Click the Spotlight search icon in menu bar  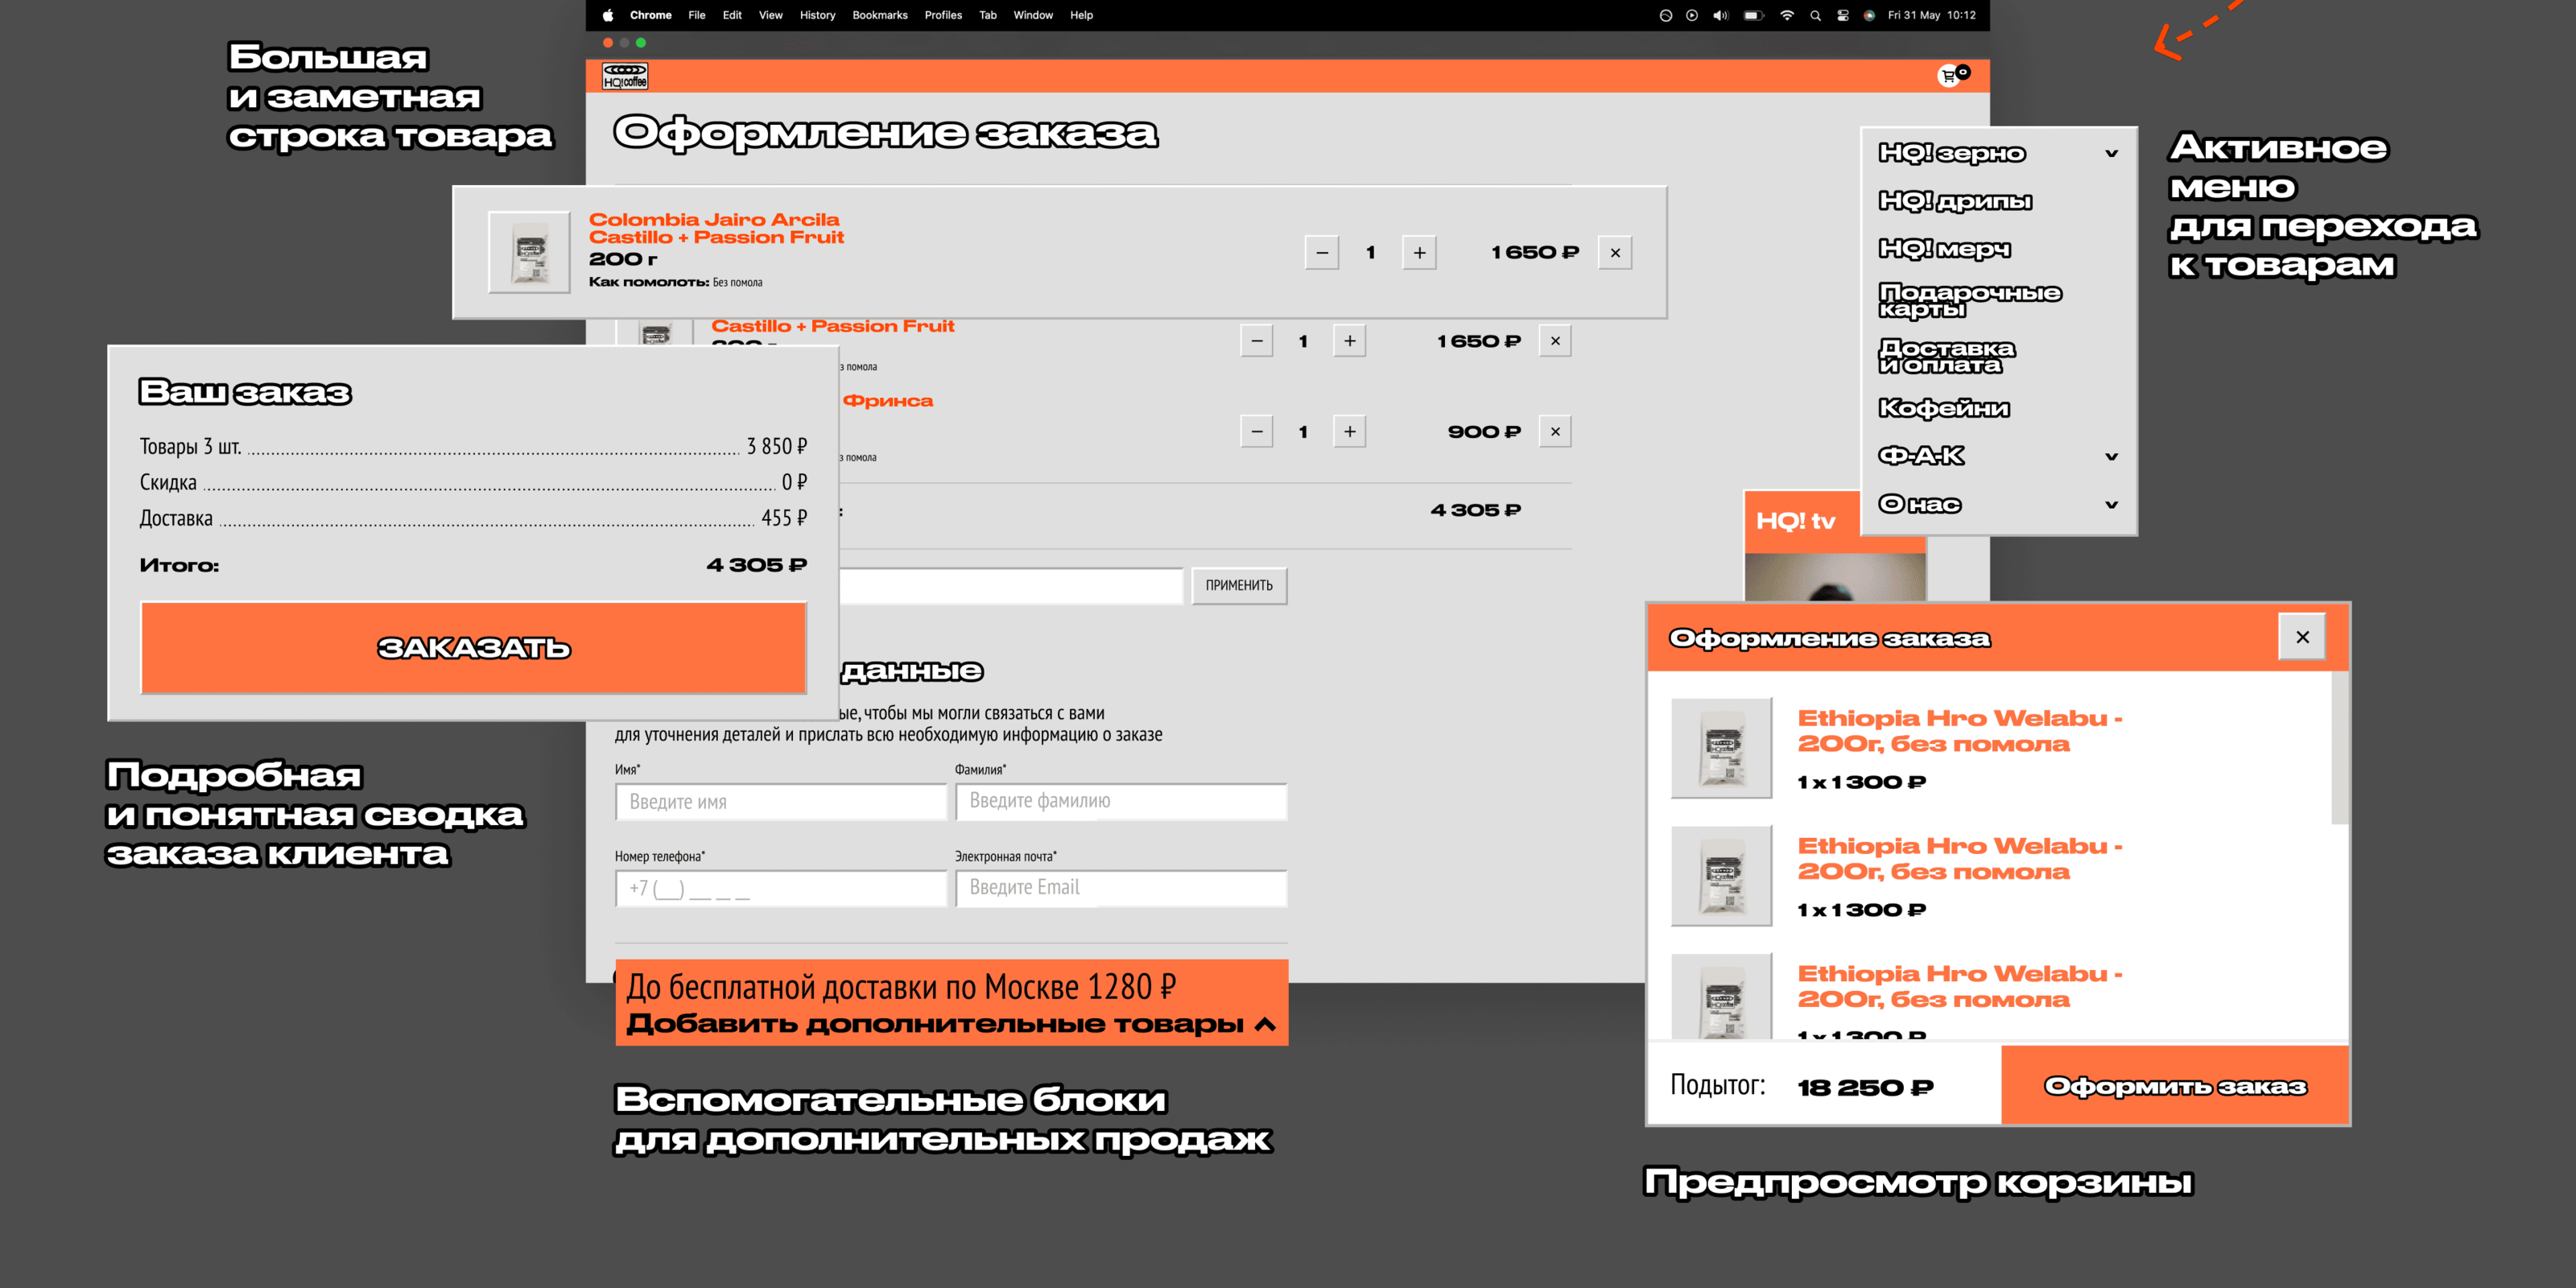coord(1815,15)
